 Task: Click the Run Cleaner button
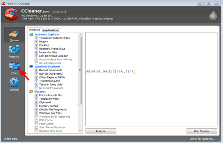pyautogui.click(x=202, y=131)
